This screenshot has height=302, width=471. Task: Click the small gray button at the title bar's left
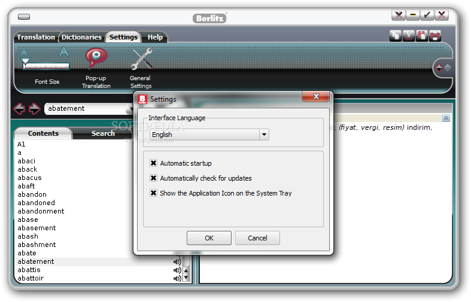click(24, 17)
